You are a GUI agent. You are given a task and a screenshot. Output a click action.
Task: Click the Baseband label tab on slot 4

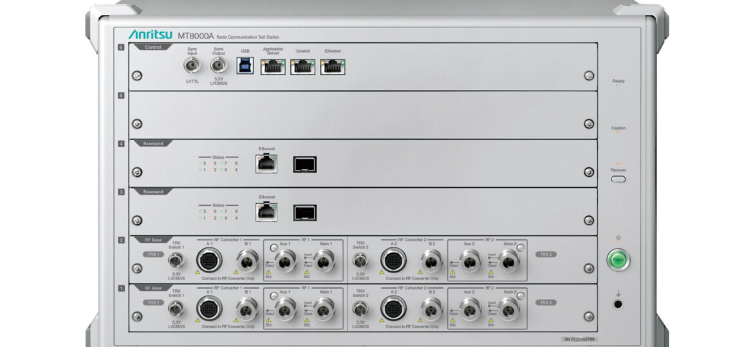click(153, 143)
